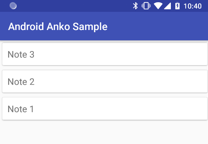Viewport: 208px width, 144px height.
Task: Tap the spinning sync notification icon
Action: pyautogui.click(x=13, y=6)
